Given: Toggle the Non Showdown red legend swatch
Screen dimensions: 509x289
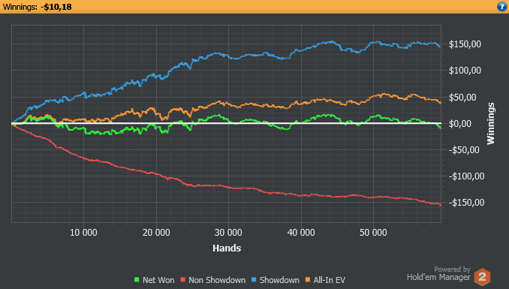Looking at the screenshot, I should 182,279.
